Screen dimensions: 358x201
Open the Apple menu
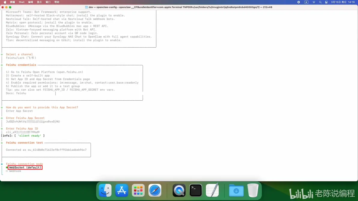pyautogui.click(x=5, y=2)
